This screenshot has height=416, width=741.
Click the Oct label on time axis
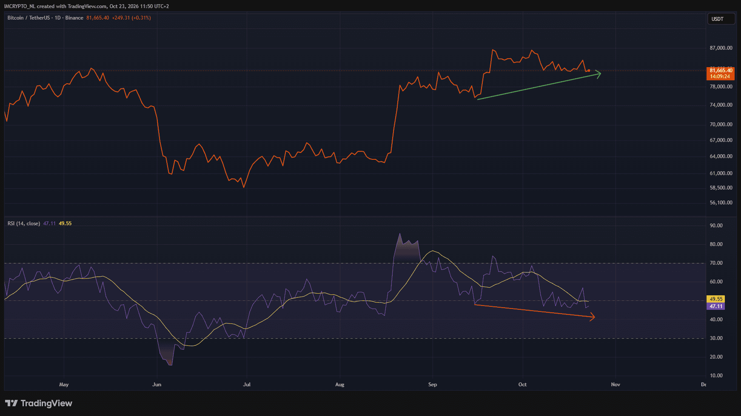tap(522, 385)
